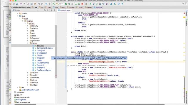Collapse the yo365 package

(x=25, y=23)
